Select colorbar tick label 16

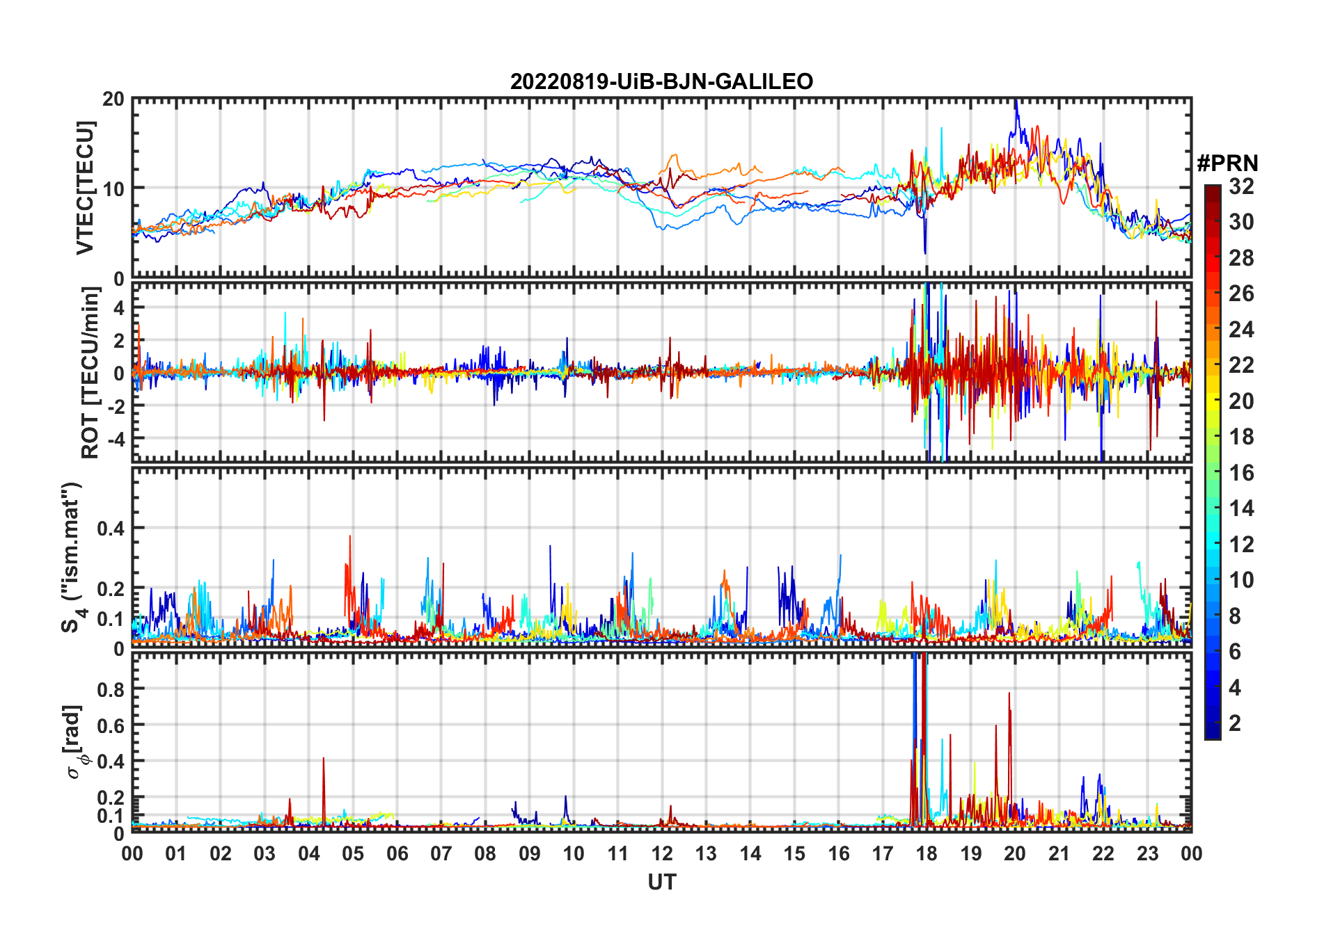(1241, 473)
